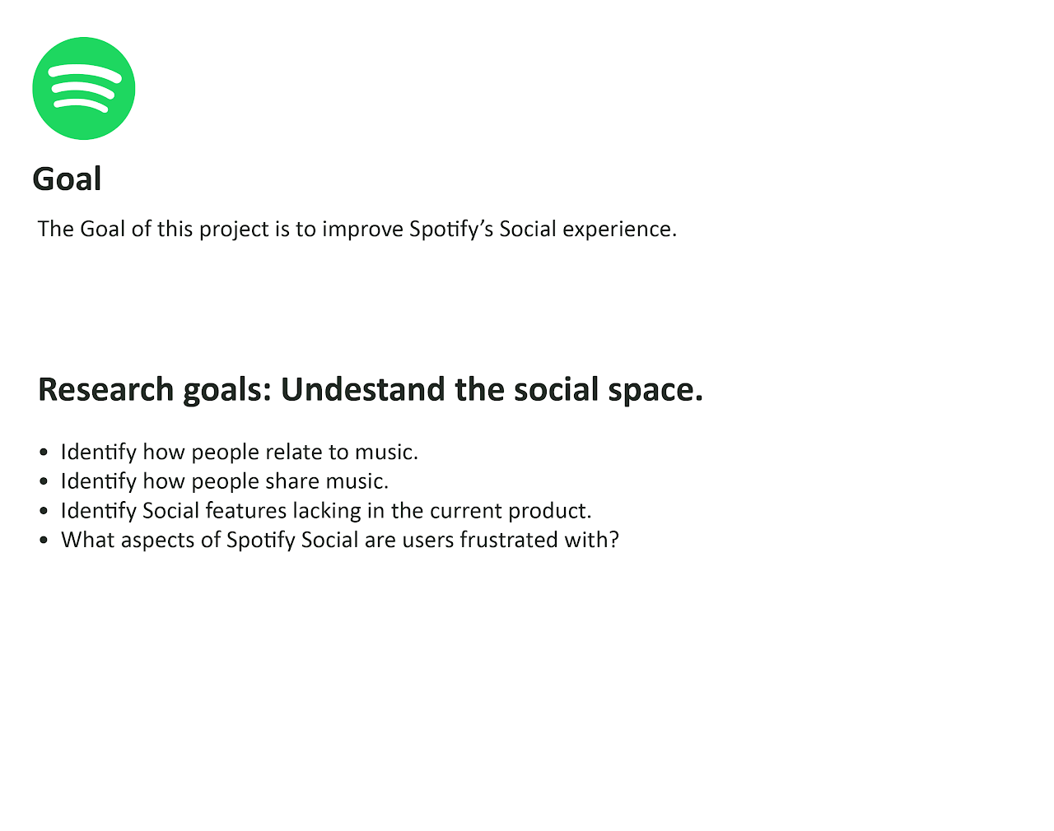Click the bullet dot before "Identify Social features"

44,511
